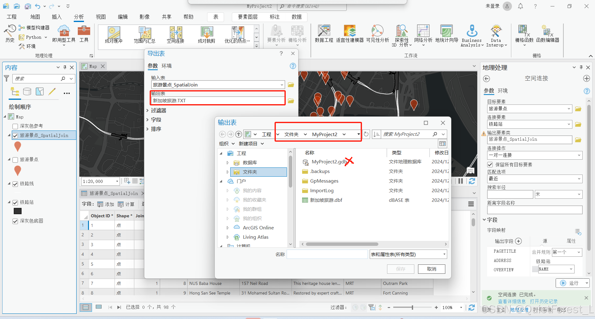Viewport: 595px width, 319px height.
Task: Toggle 深灰色参考 layer visibility
Action: coord(15,126)
